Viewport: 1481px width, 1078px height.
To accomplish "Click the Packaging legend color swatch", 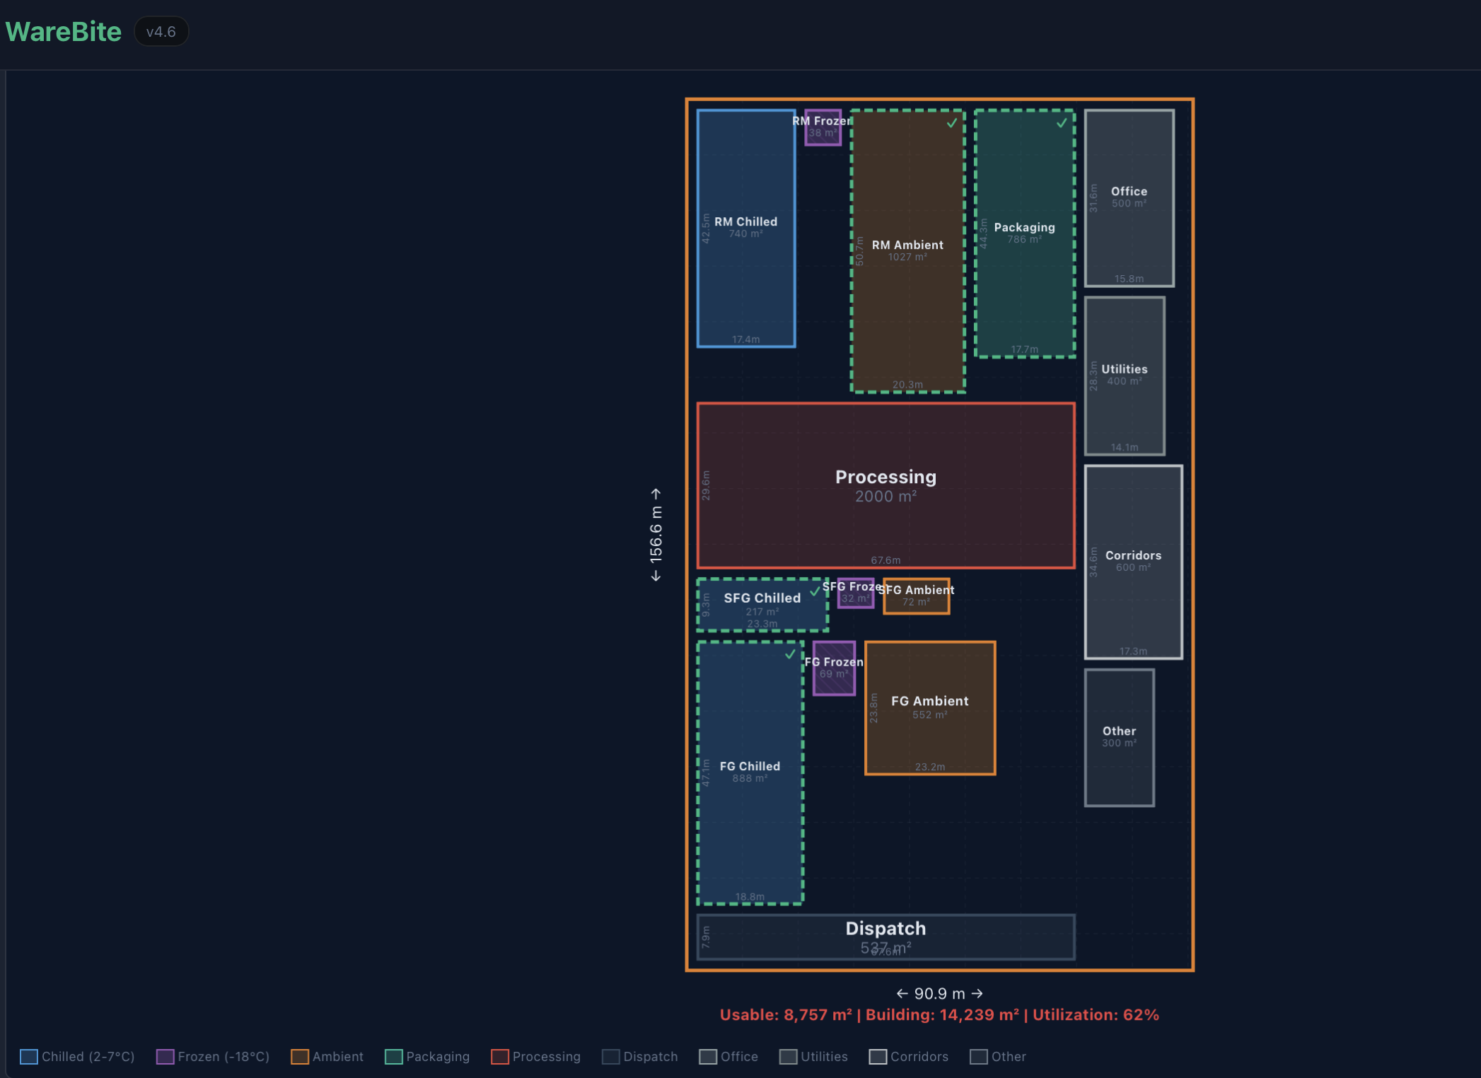I will (393, 1056).
